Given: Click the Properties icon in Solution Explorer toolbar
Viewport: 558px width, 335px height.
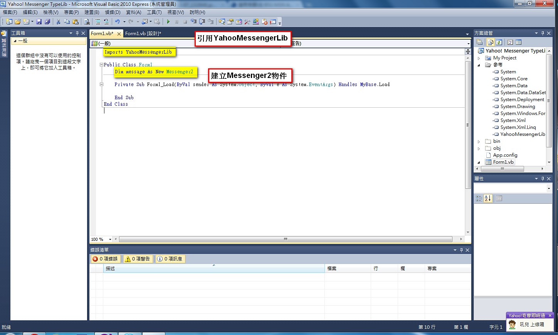Looking at the screenshot, I should tap(479, 42).
